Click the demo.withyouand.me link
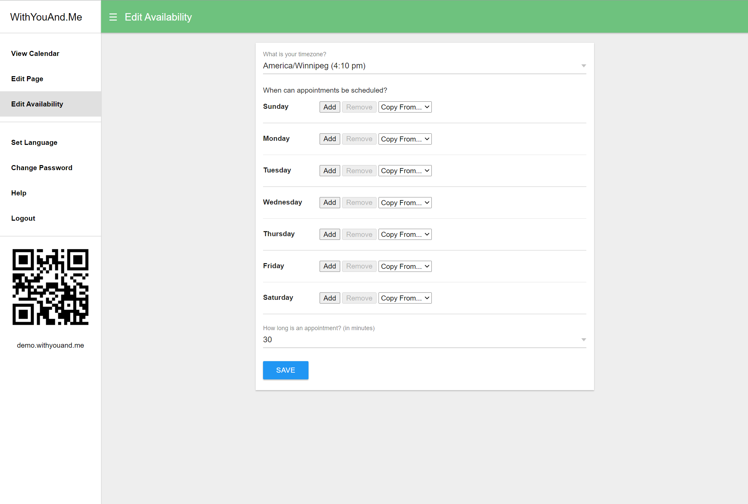 (51, 345)
